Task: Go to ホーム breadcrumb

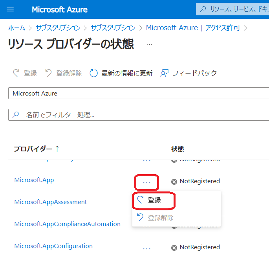Action: [16, 28]
